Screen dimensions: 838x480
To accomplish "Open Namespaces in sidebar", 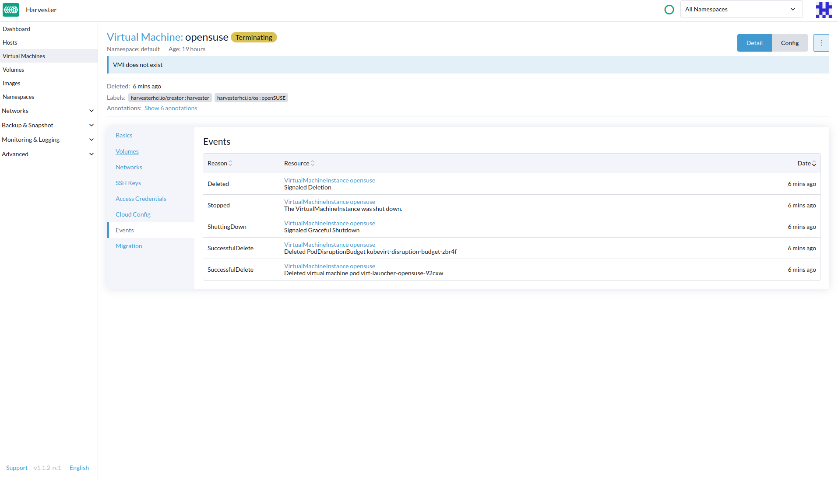I will point(49,97).
